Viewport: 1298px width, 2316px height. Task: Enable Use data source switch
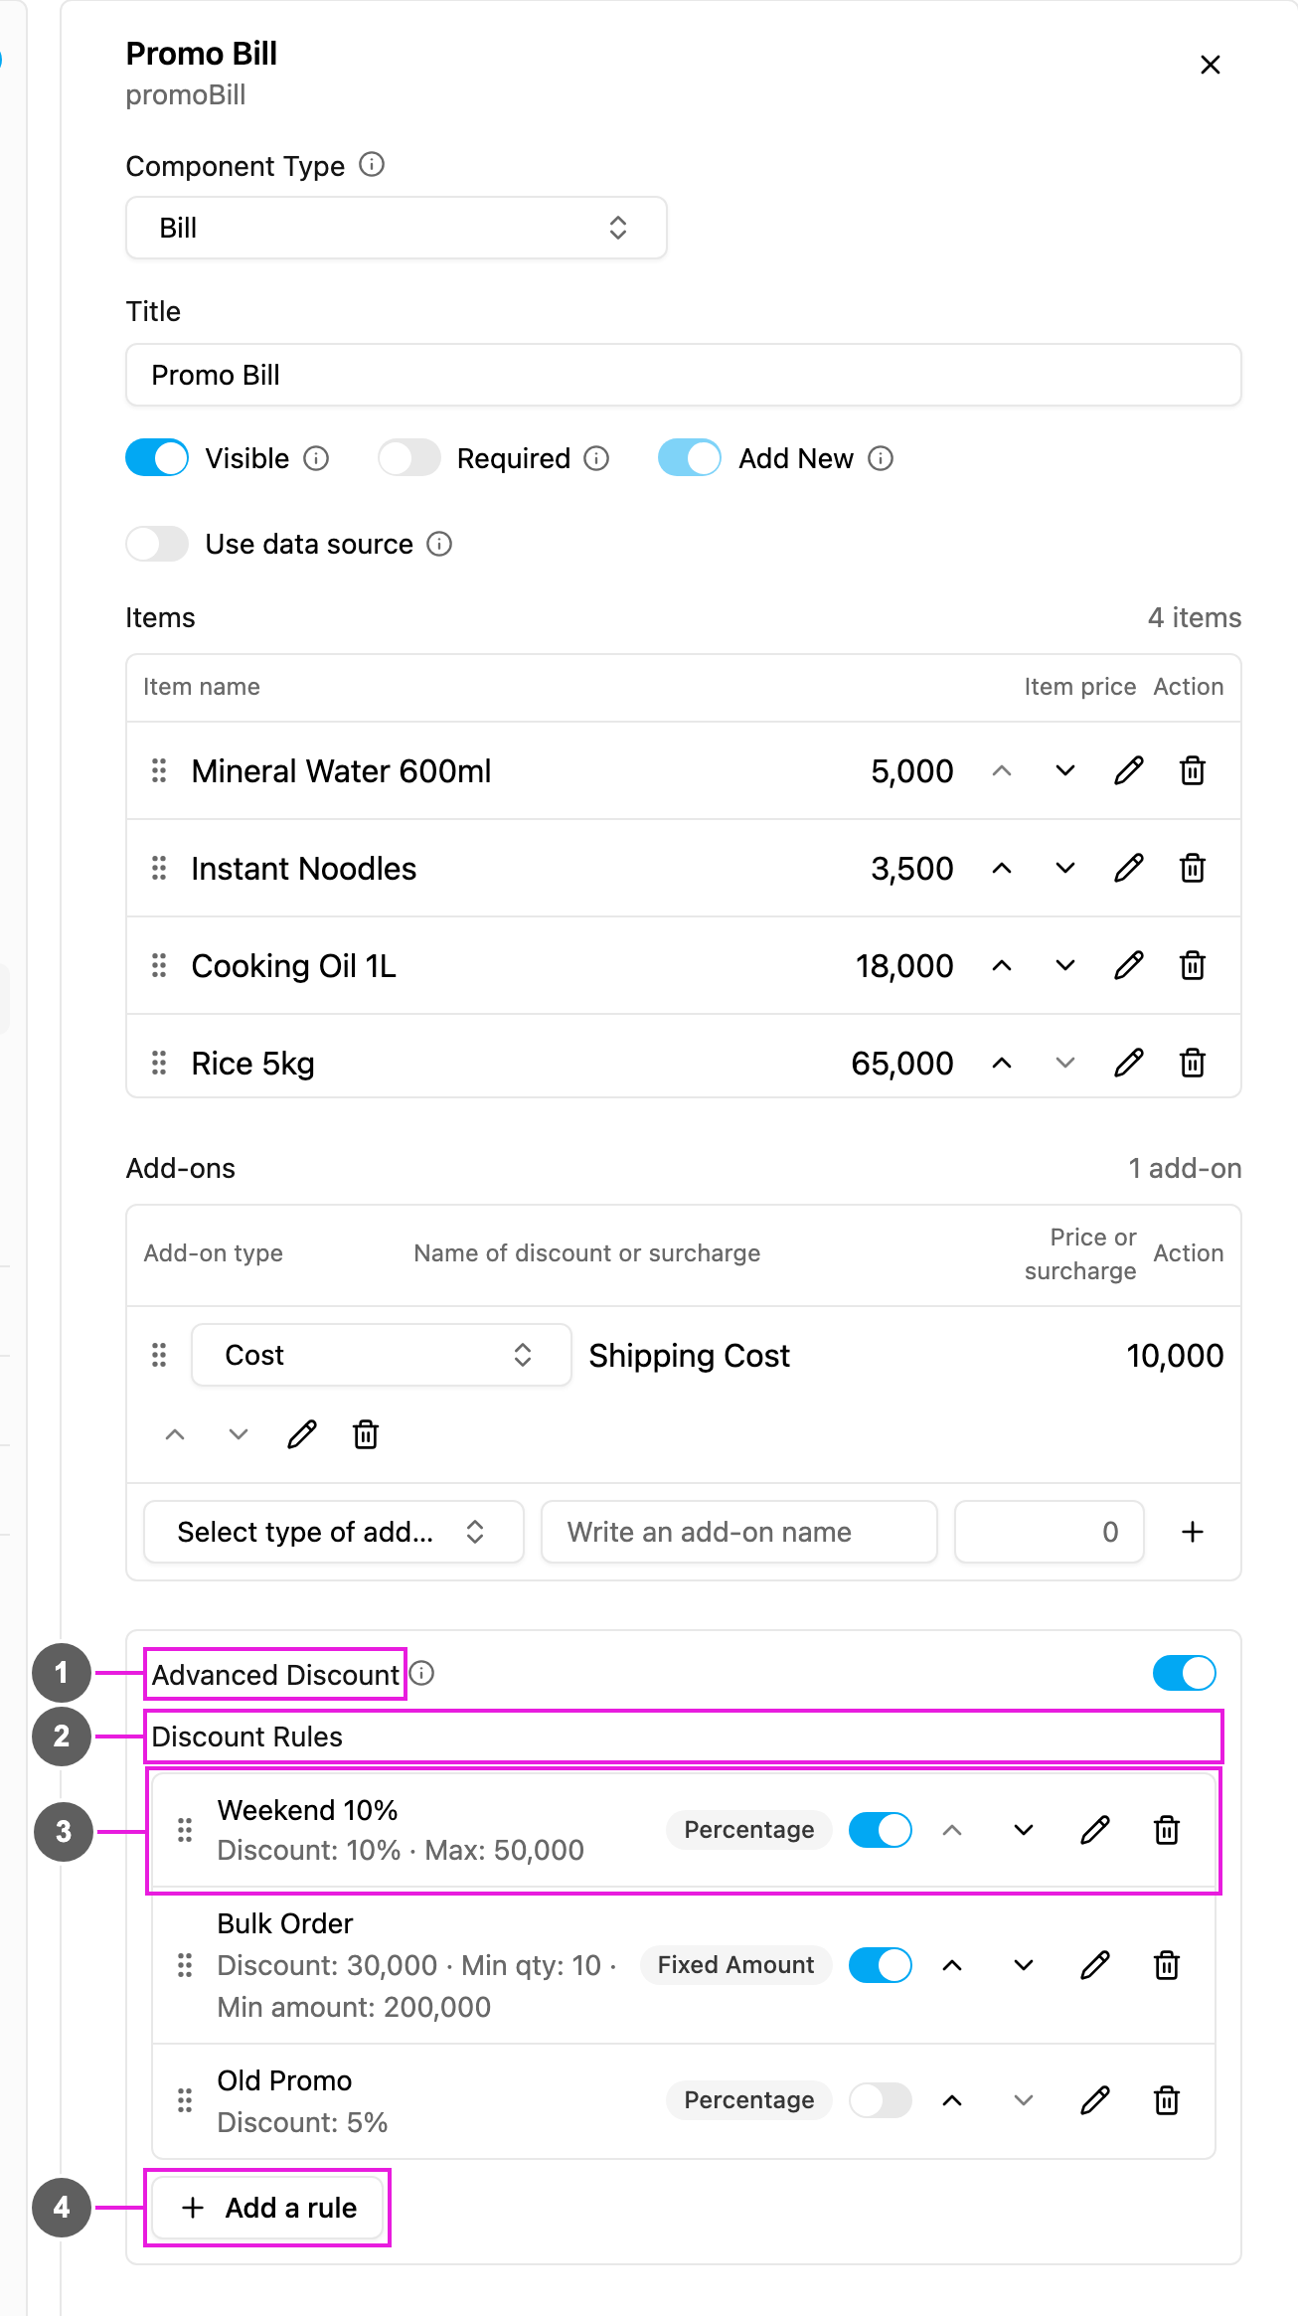157,544
